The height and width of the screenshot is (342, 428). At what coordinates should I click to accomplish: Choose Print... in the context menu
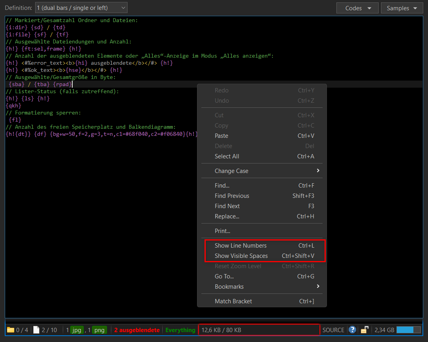coord(262,231)
